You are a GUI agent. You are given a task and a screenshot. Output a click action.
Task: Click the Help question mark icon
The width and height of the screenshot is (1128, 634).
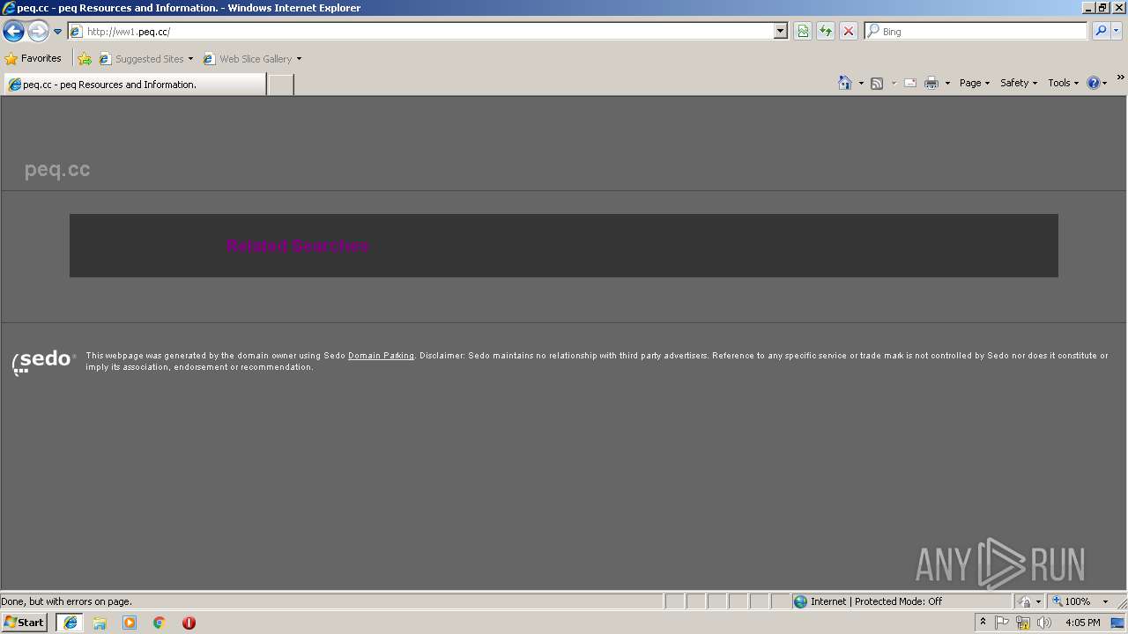click(1094, 83)
